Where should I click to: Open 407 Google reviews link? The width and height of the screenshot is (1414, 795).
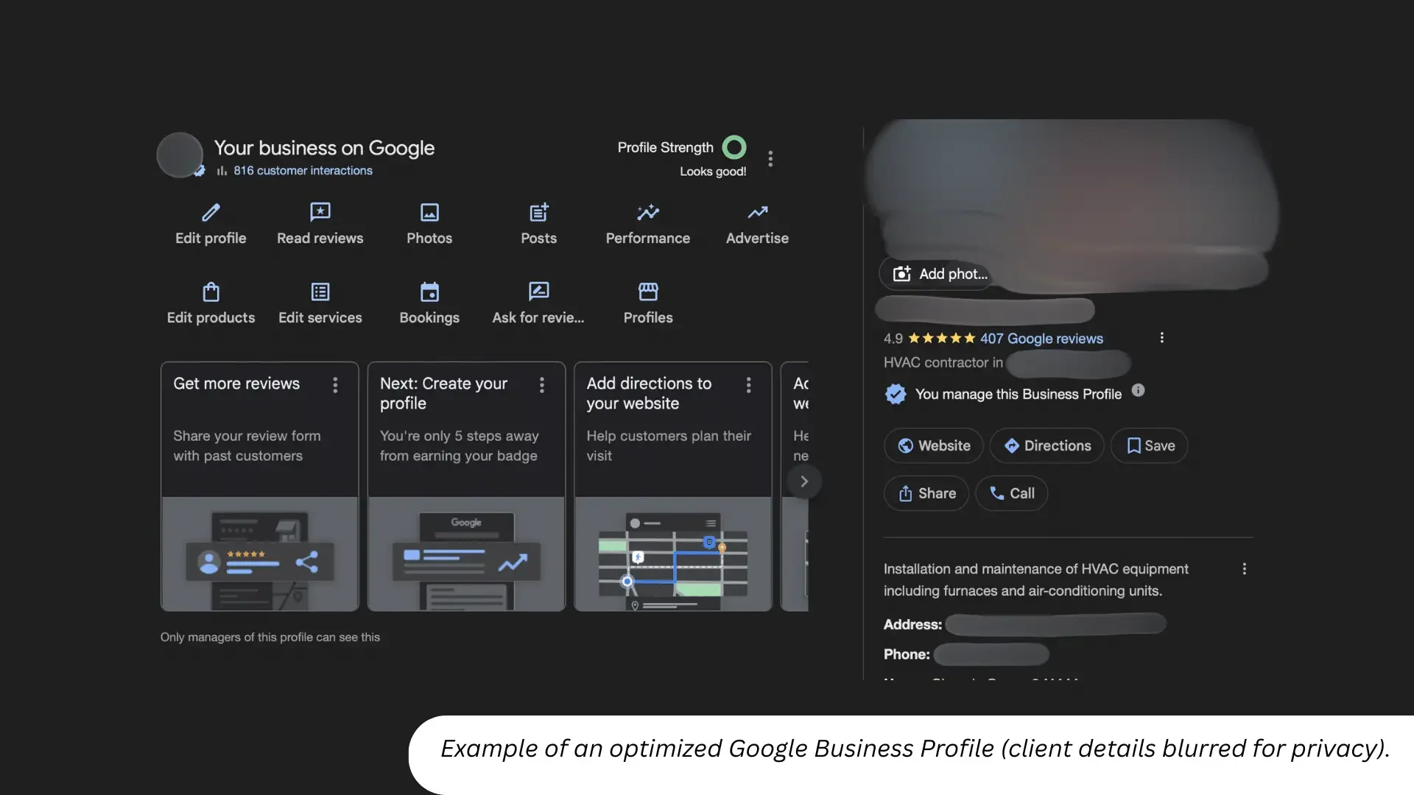click(x=1041, y=339)
